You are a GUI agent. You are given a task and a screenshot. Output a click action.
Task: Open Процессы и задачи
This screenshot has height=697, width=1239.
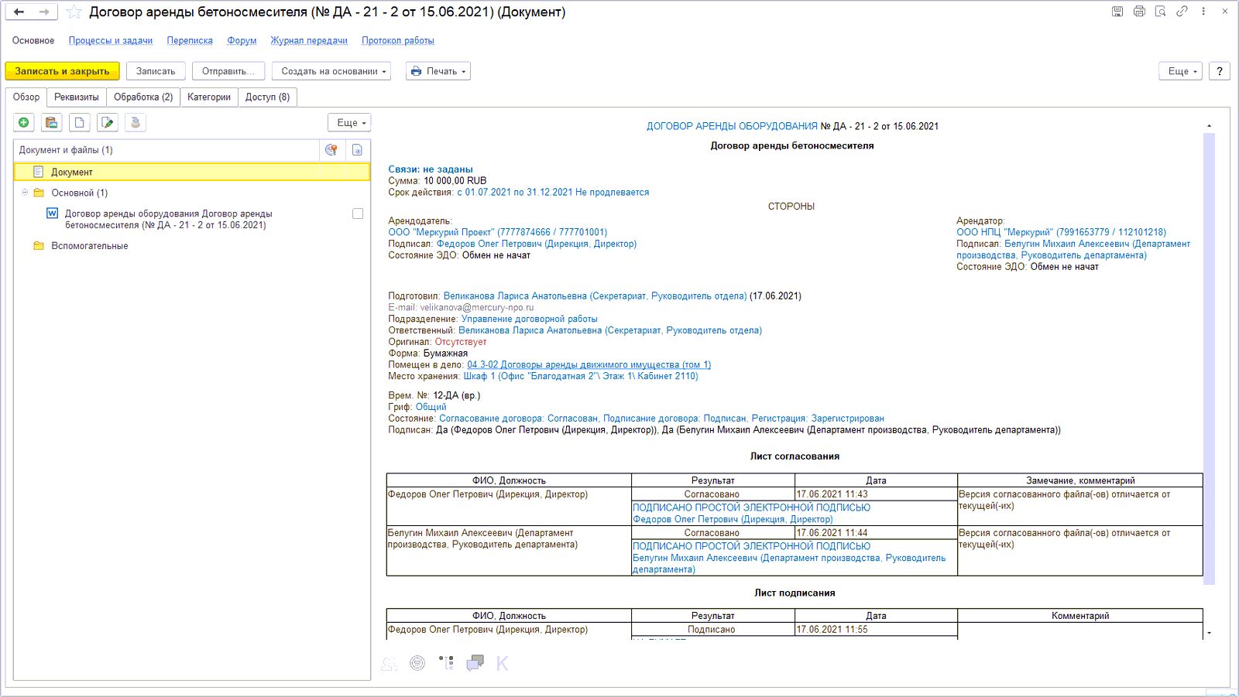pos(111,40)
